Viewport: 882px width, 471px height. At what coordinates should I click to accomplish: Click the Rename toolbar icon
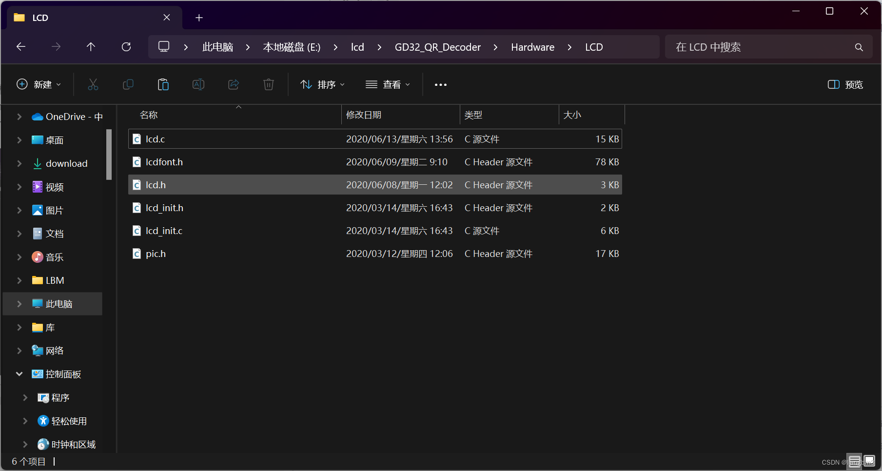click(198, 84)
